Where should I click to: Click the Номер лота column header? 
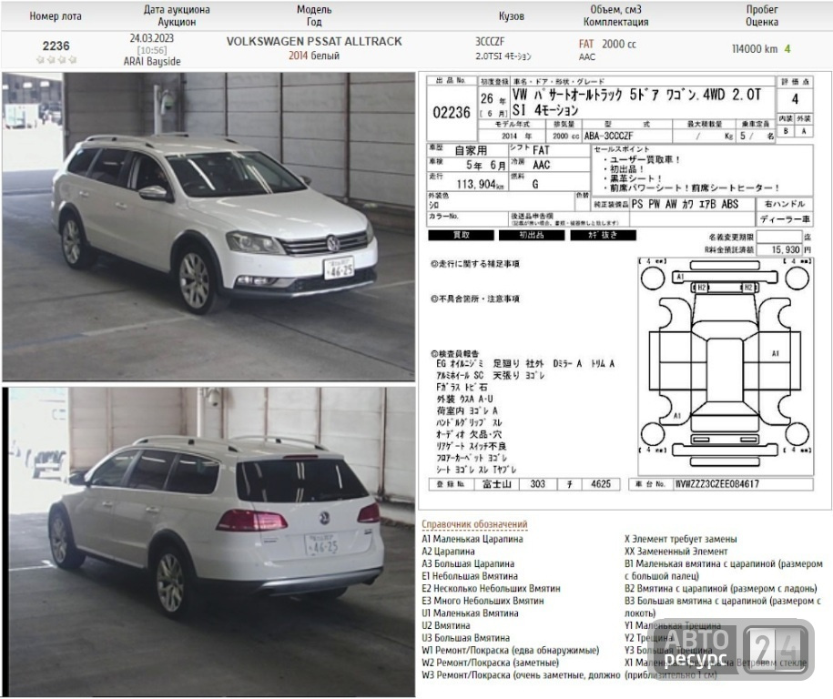56,16
